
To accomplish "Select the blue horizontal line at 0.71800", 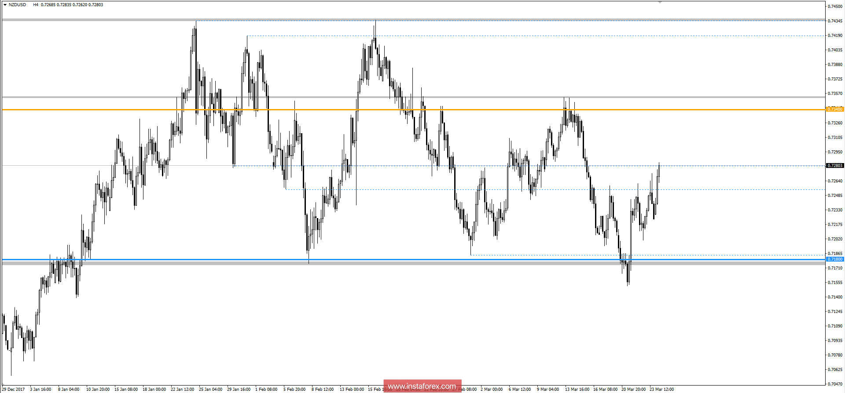I will (x=413, y=259).
